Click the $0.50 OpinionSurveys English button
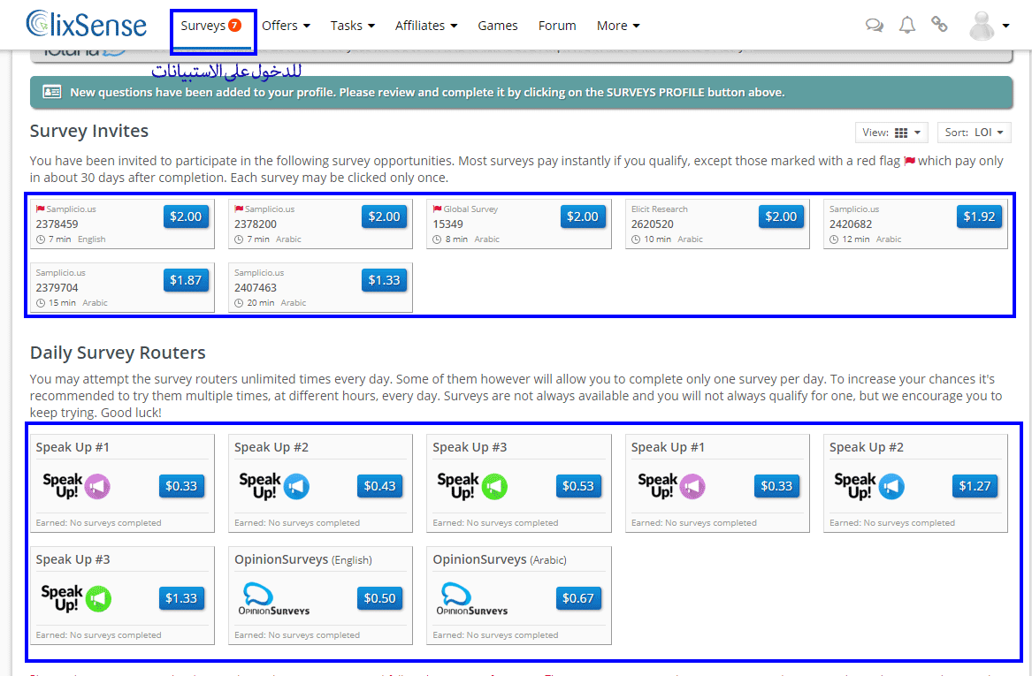This screenshot has width=1032, height=676. [x=379, y=598]
